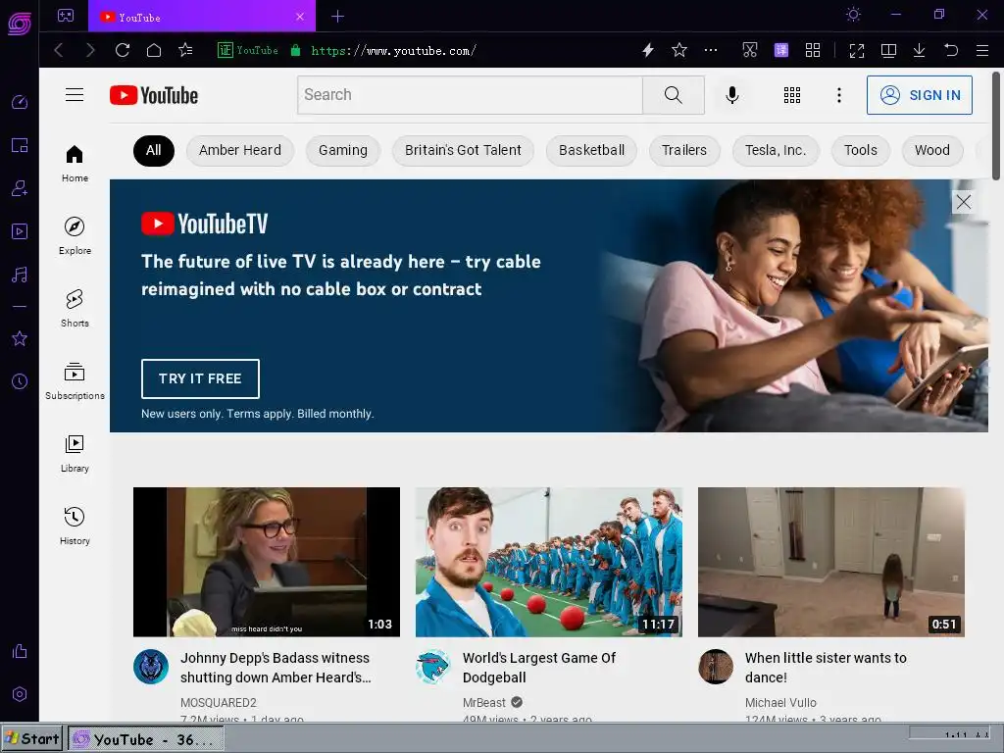Viewport: 1004px width, 753px height.
Task: Open browser sidebar settings hexagon icon
Action: [20, 694]
